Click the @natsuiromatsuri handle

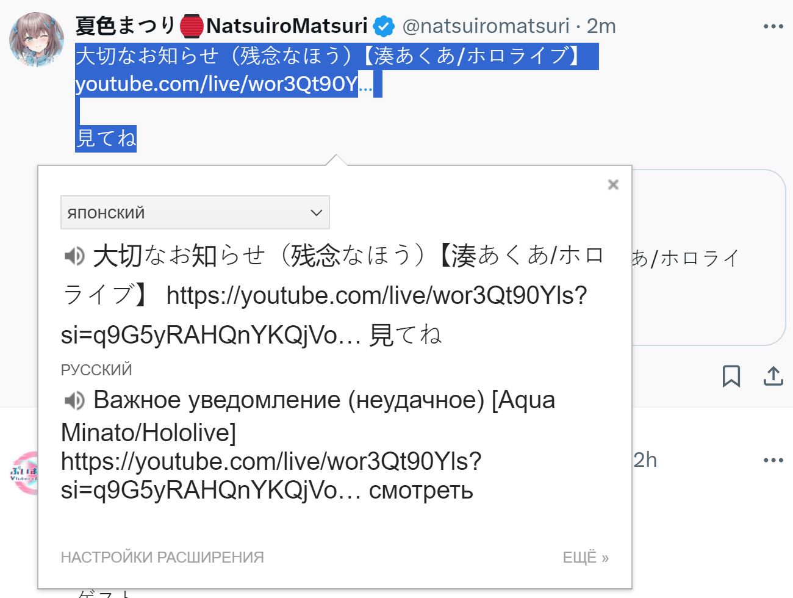[x=486, y=26]
